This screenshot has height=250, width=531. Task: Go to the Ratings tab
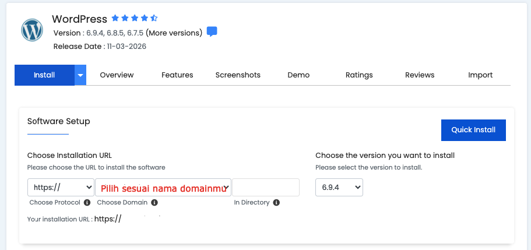tap(359, 75)
